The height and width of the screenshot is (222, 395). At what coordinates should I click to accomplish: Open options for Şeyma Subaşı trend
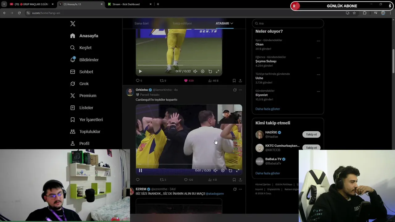(318, 58)
